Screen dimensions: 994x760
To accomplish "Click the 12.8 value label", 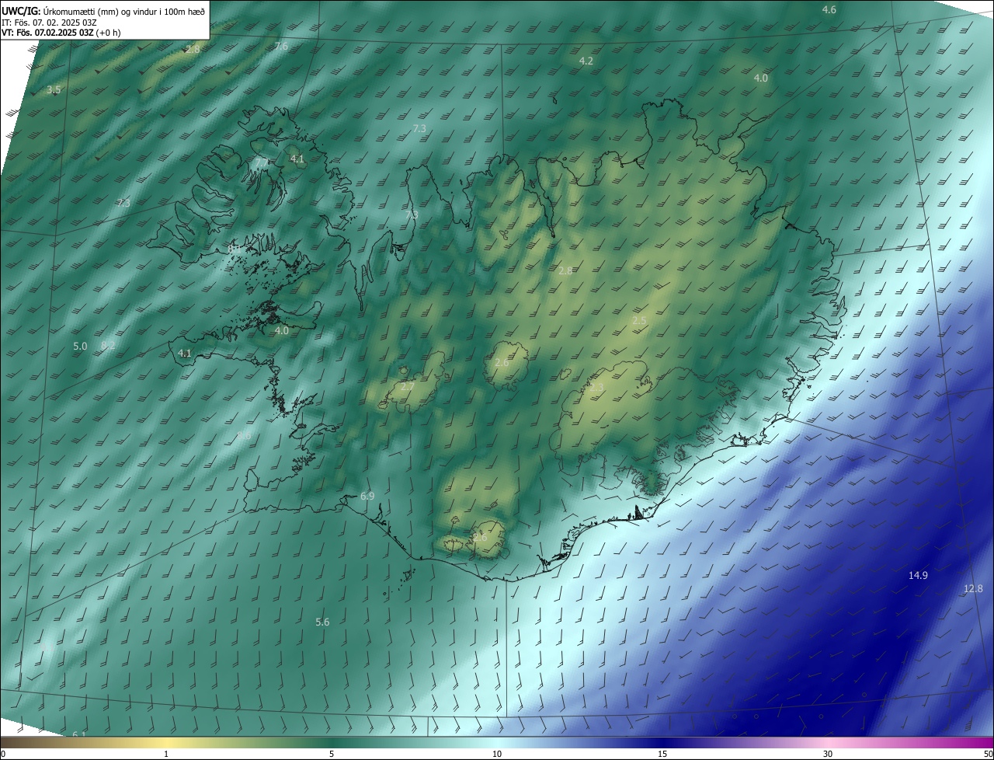I will 973,588.
